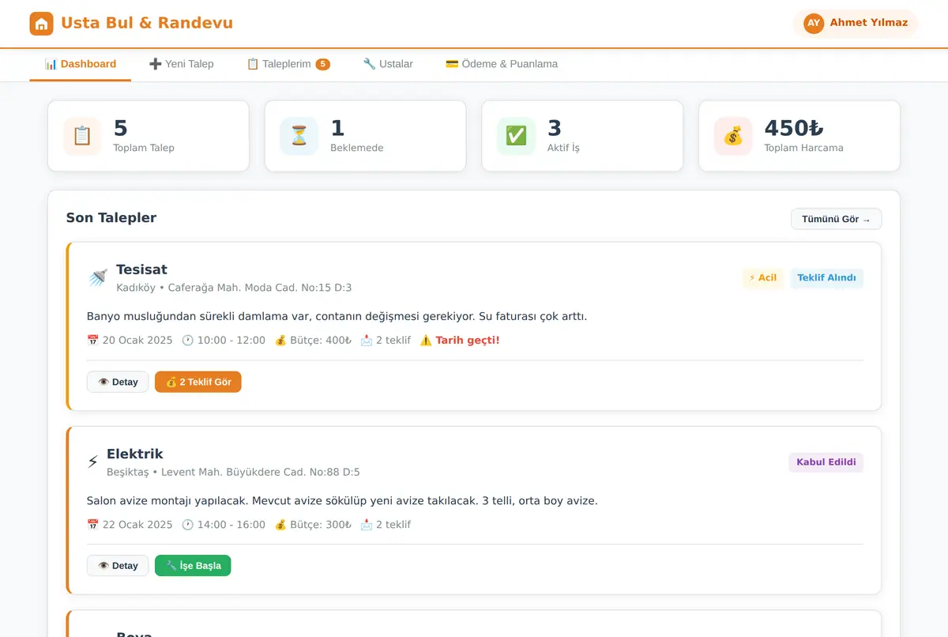Screen dimensions: 948x637
Task: Click the clock icon next to 14:00 - 16:00
Action: (187, 525)
